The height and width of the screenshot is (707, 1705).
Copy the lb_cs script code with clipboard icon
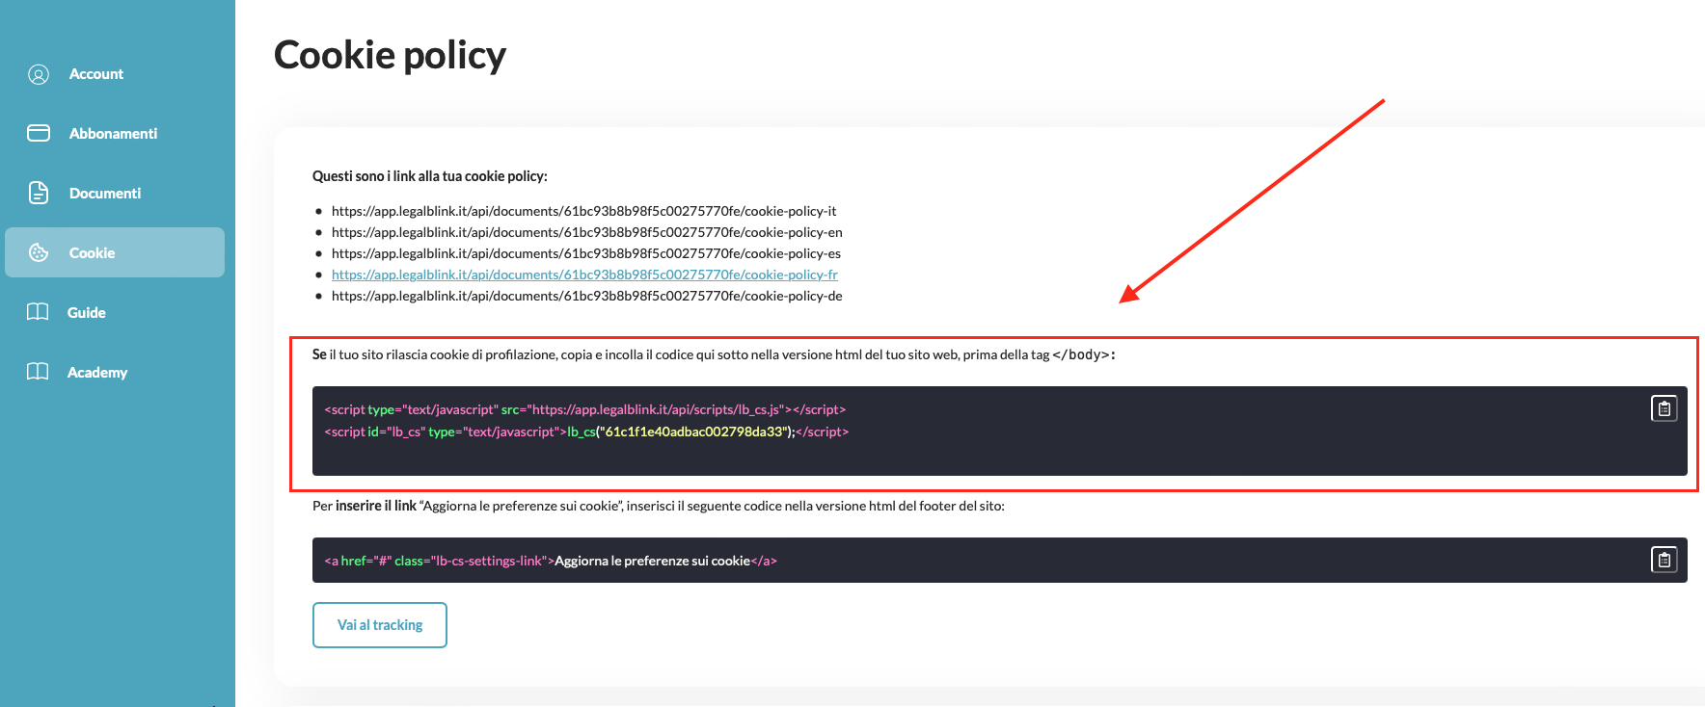click(x=1664, y=408)
